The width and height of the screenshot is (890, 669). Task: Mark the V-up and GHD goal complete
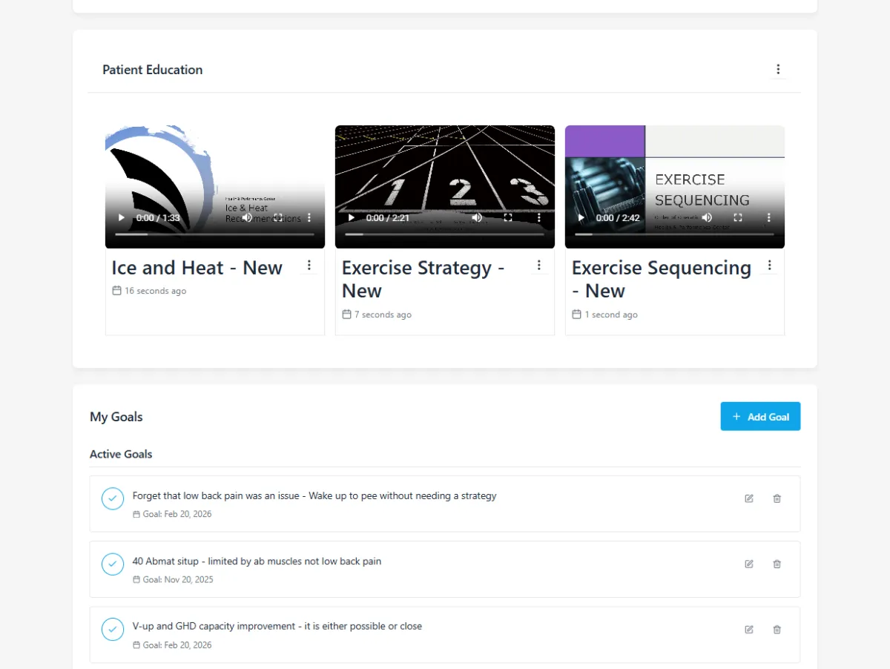pyautogui.click(x=113, y=630)
